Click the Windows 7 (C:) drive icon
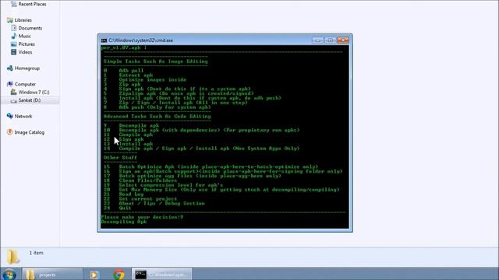The image size is (499, 280). 14,92
